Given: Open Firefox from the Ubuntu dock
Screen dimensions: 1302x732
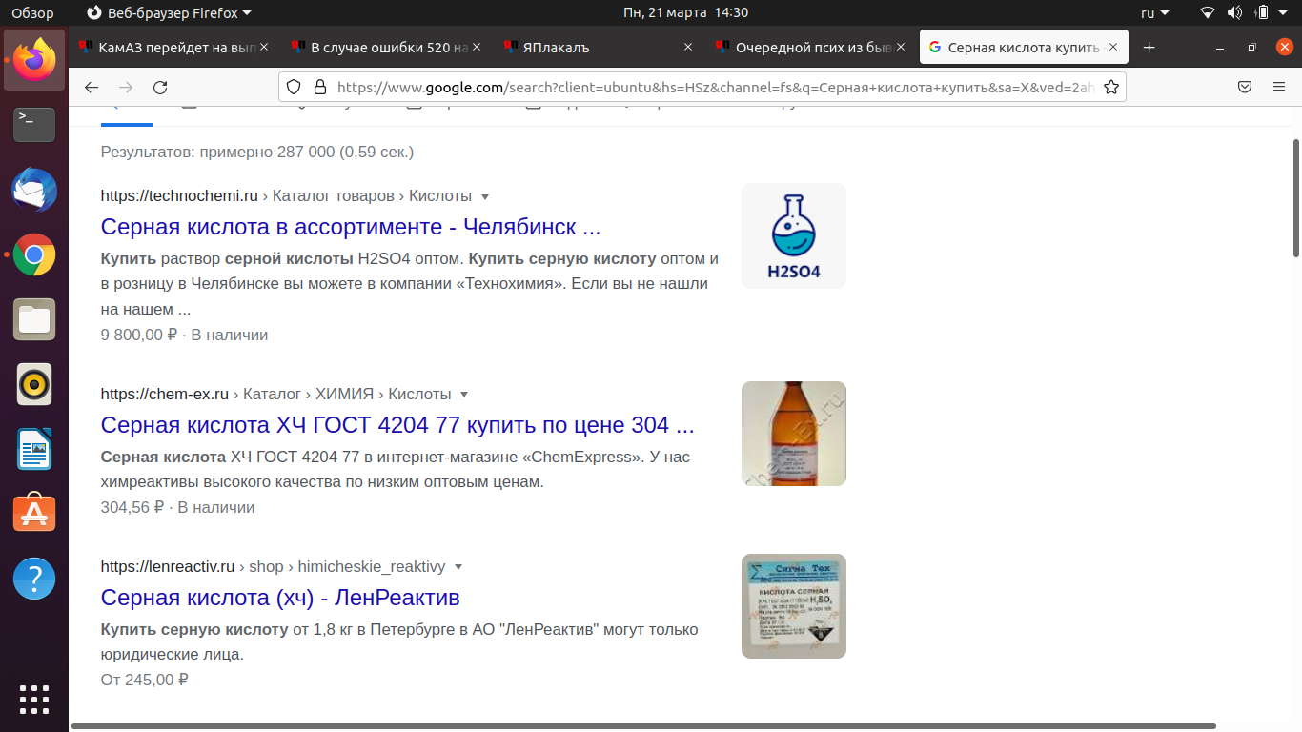Looking at the screenshot, I should (34, 59).
